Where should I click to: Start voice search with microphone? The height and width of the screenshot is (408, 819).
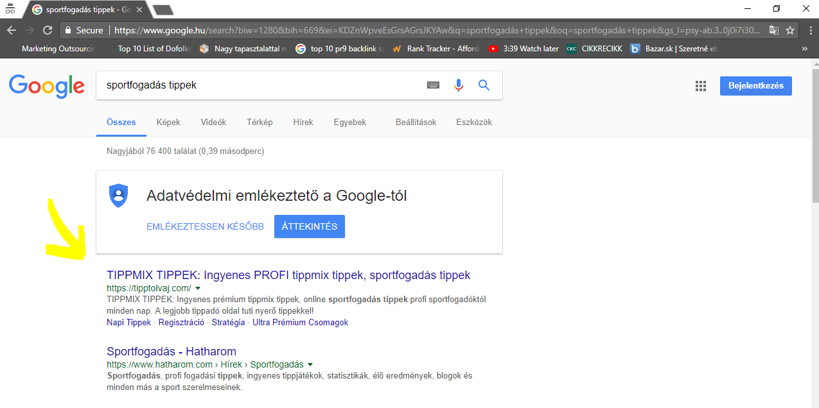(458, 85)
